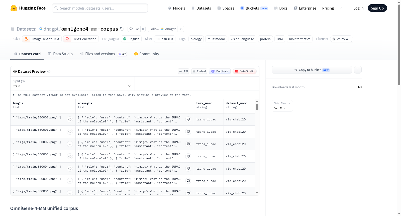This screenshot has width=401, height=216.
Task: Click the dataset preview table scrollbar
Action: pyautogui.click(x=257, y=107)
